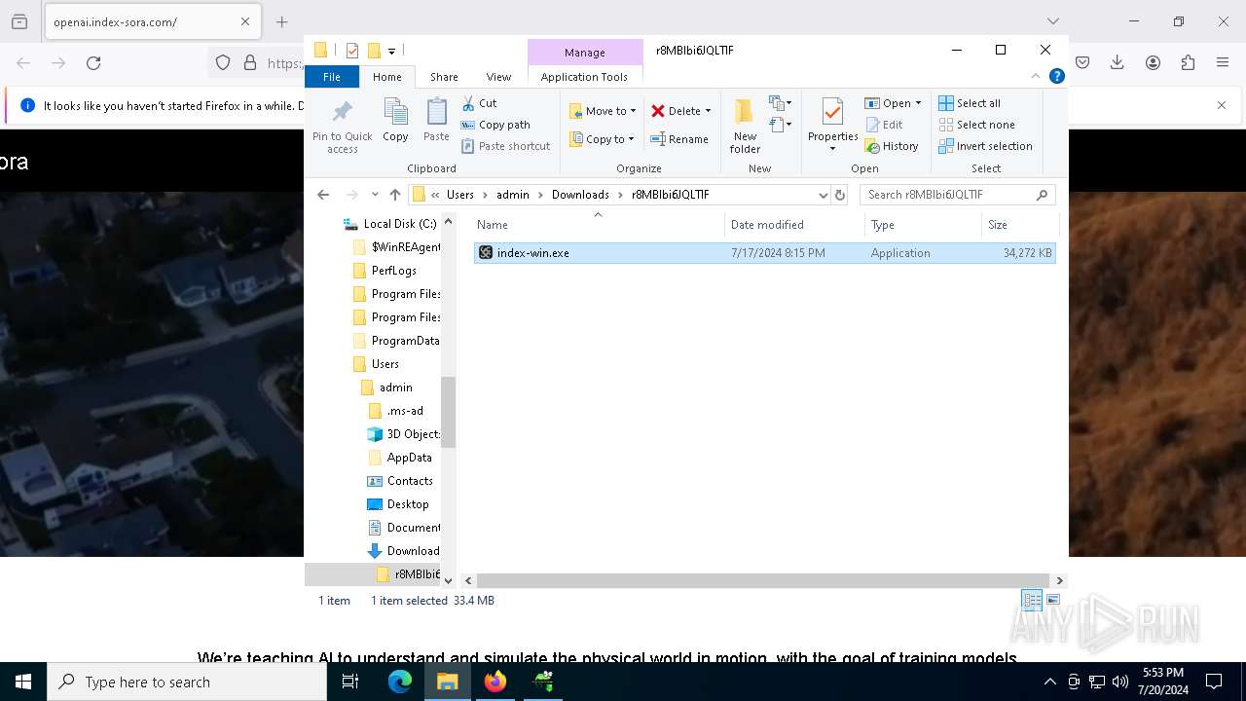Click the Manage contextual tab
1246x701 pixels.
pos(585,53)
